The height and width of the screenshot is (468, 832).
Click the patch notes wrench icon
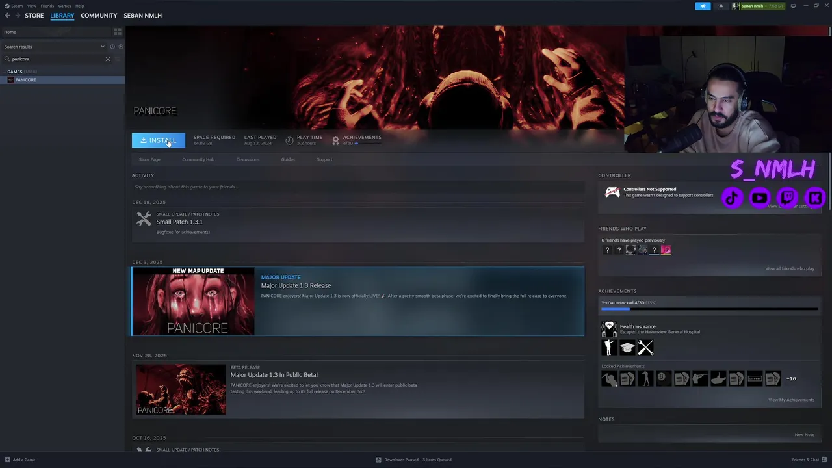coord(144,219)
